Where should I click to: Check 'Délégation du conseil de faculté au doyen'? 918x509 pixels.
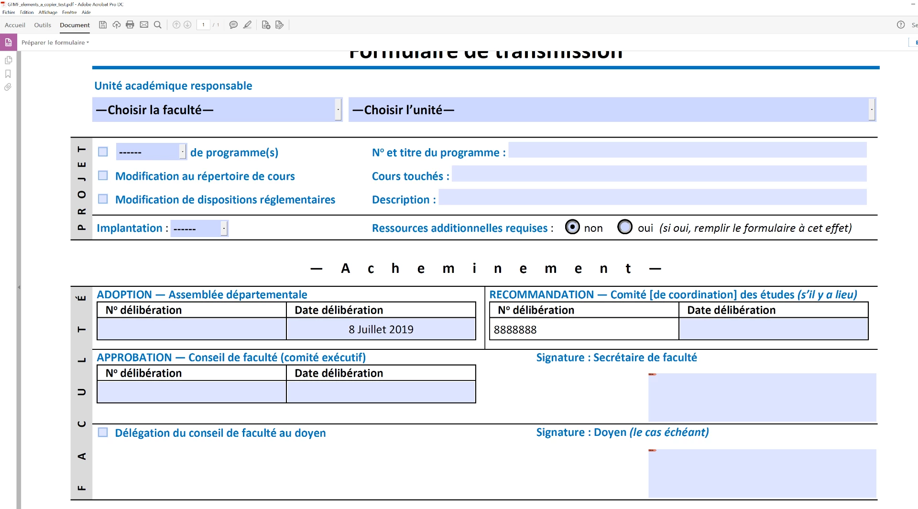point(103,433)
